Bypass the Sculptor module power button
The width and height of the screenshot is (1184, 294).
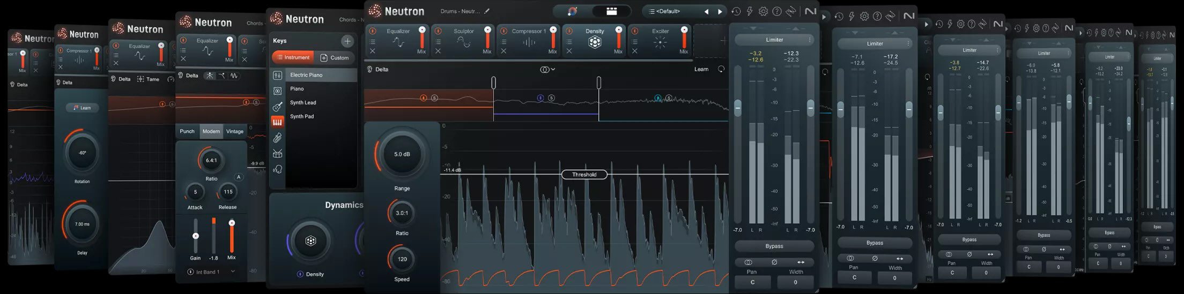(x=438, y=31)
